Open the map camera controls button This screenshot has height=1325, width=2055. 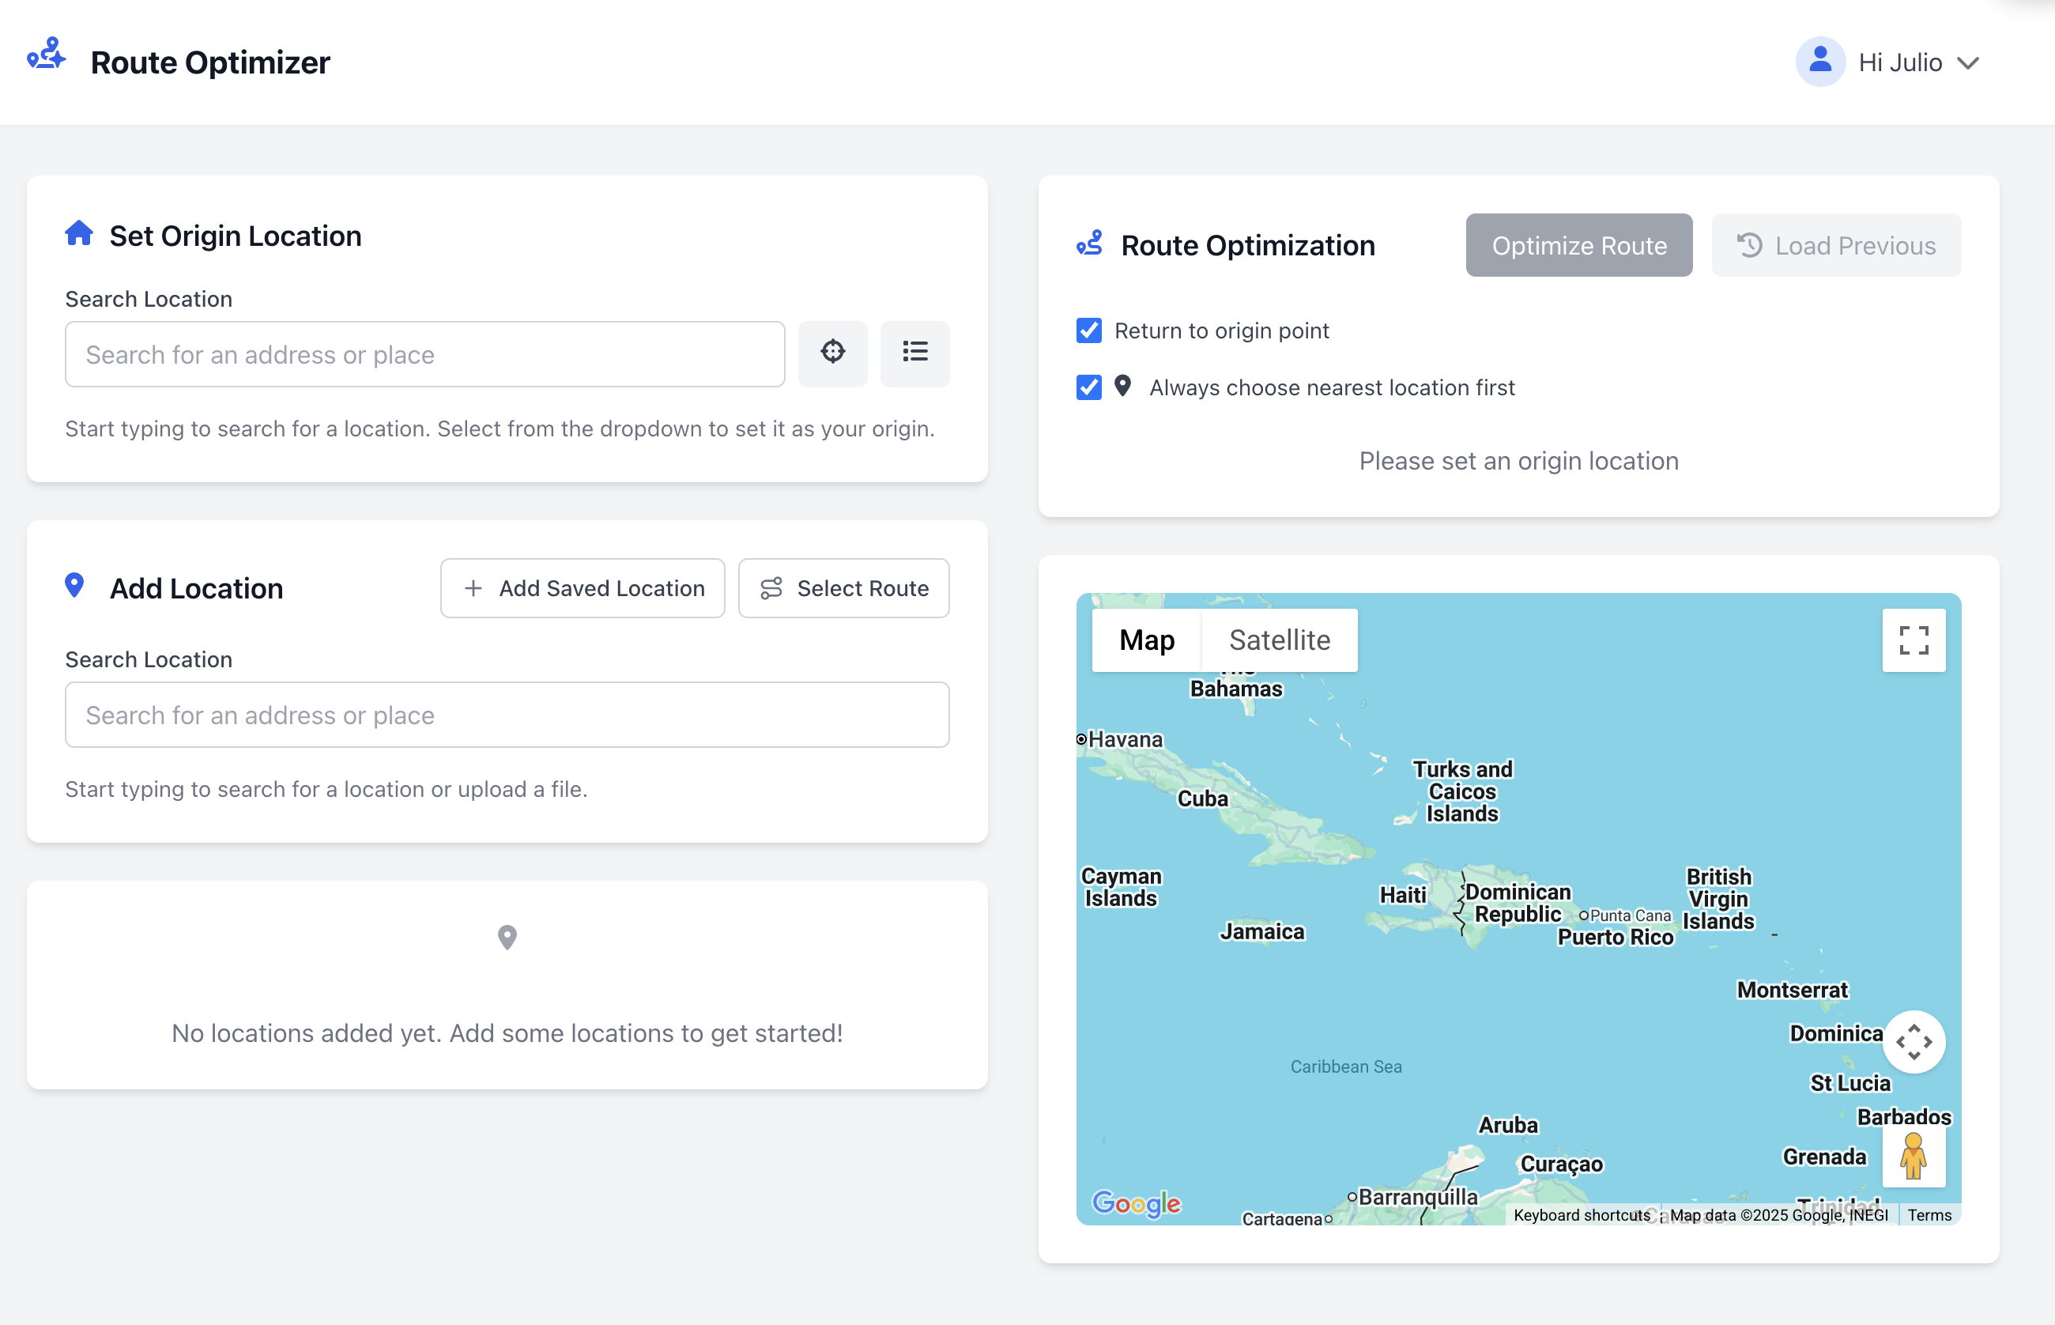[x=1914, y=1042]
